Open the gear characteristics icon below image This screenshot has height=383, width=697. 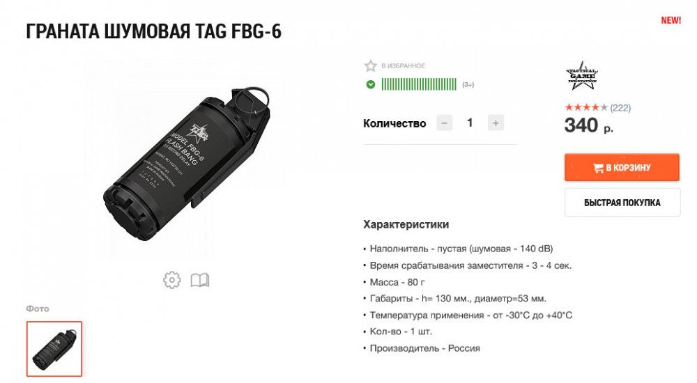[172, 280]
